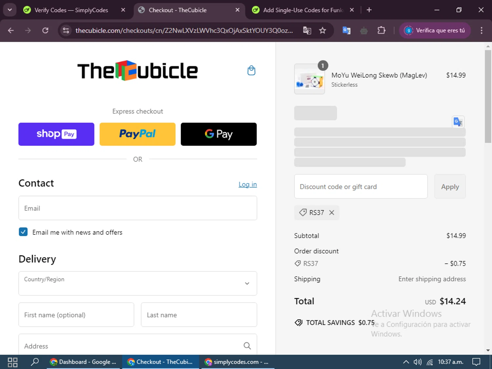Click the Enter shipping address text
Screen dimensions: 492x369
(432, 279)
